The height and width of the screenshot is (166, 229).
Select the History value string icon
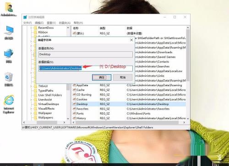(x=74, y=118)
